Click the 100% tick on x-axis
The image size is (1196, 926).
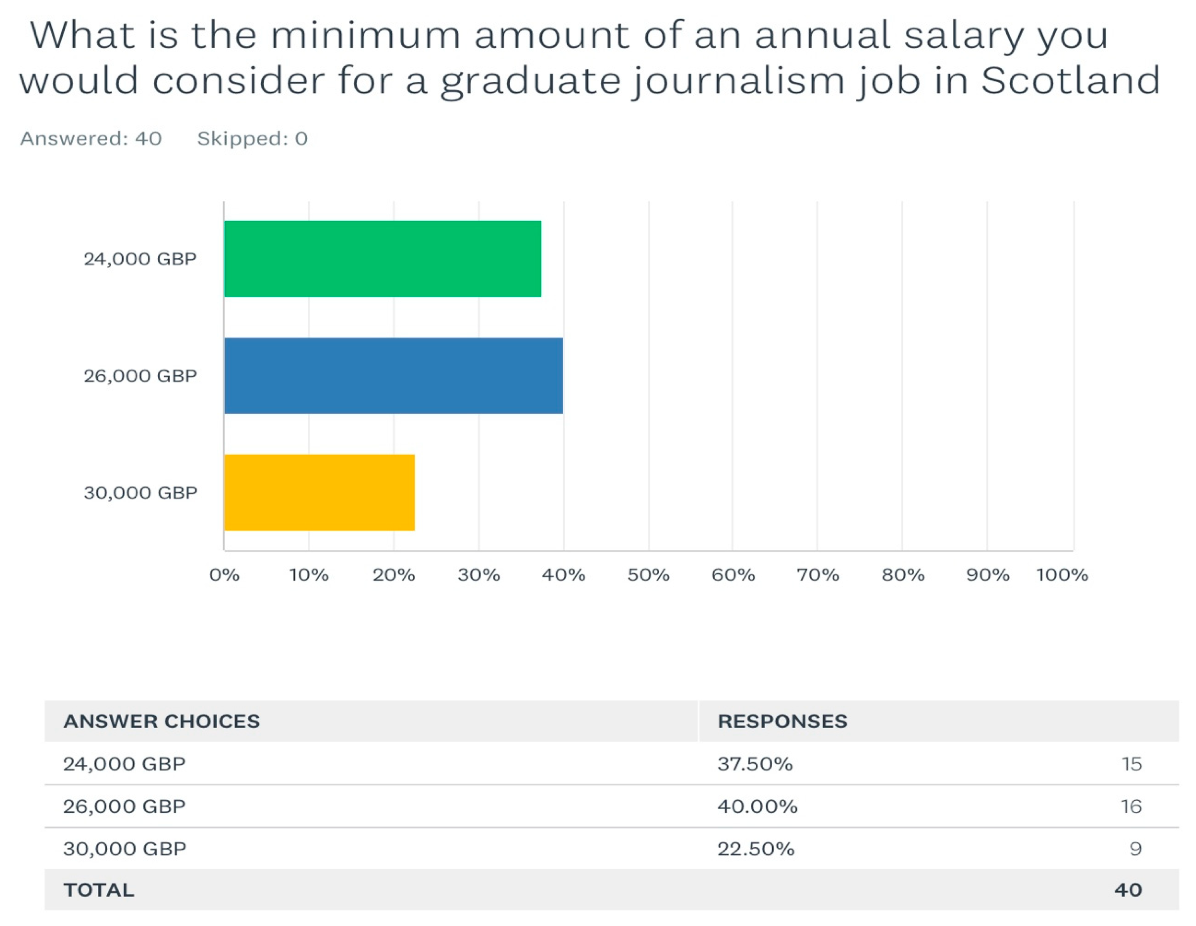pos(1062,575)
